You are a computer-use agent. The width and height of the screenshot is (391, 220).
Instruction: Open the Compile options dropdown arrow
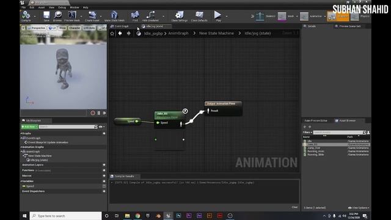pos(35,16)
